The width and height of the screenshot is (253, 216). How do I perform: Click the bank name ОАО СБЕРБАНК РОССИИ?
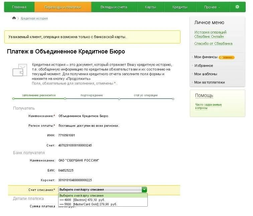click(x=79, y=160)
